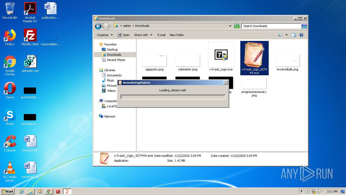Open Explorer help question mark icon

pos(301,35)
